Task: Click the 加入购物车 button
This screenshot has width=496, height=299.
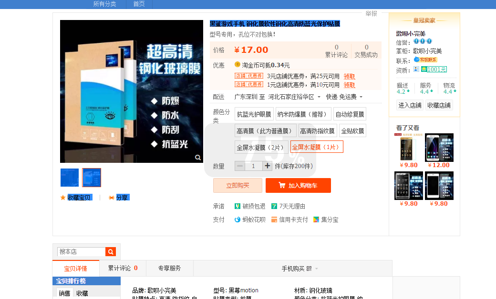Action: 298,185
